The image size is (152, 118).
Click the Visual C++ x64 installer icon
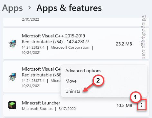[x=12, y=44]
